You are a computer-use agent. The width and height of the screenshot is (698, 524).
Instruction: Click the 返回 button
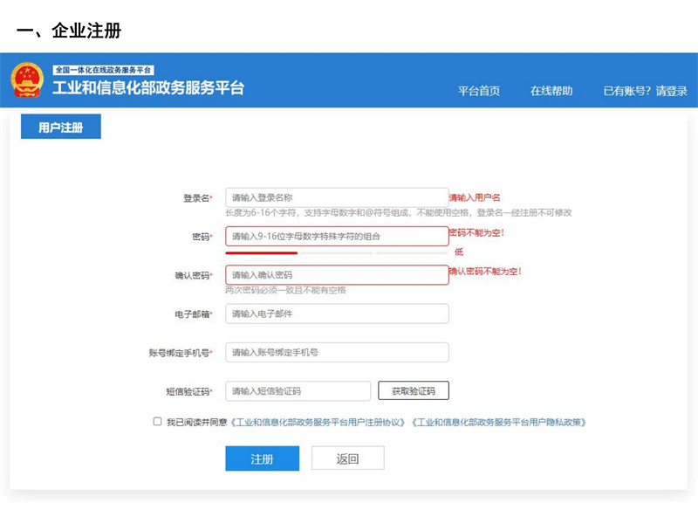coord(347,458)
